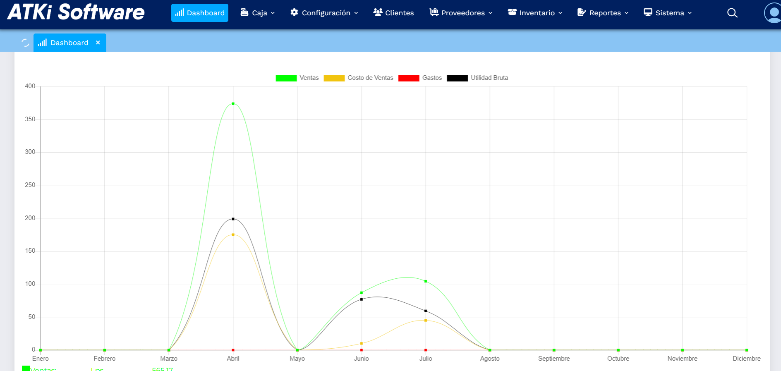
Task: Expand the Sistema dropdown chevron
Action: coord(690,13)
